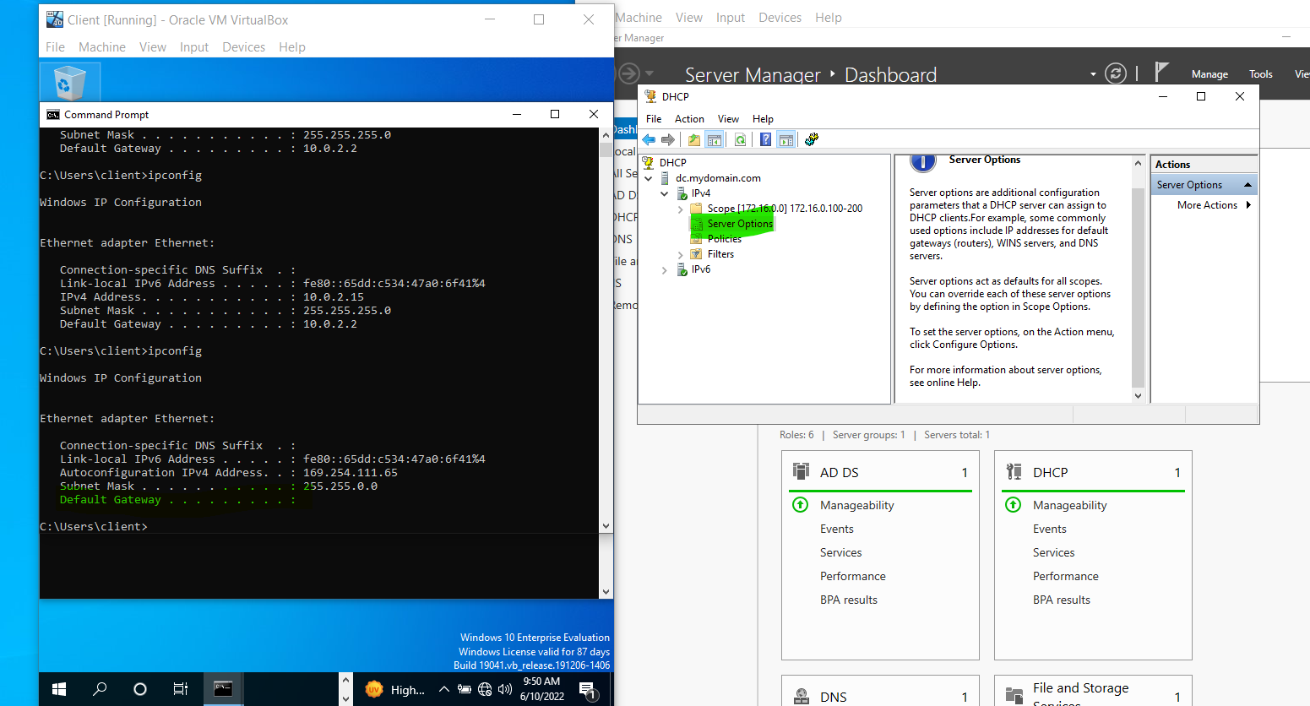Screen dimensions: 1310x706
Task: Toggle the Show/Hide Action Pane icon
Action: (x=786, y=139)
